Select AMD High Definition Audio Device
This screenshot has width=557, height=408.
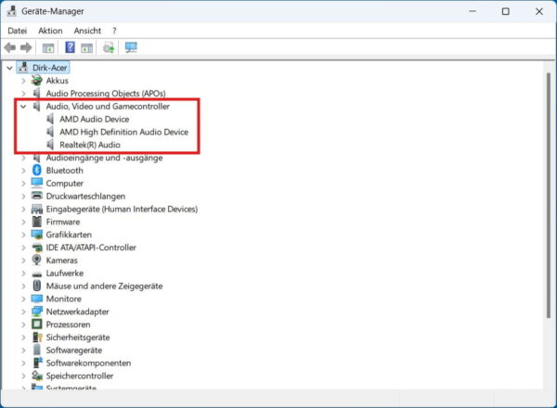click(x=123, y=132)
